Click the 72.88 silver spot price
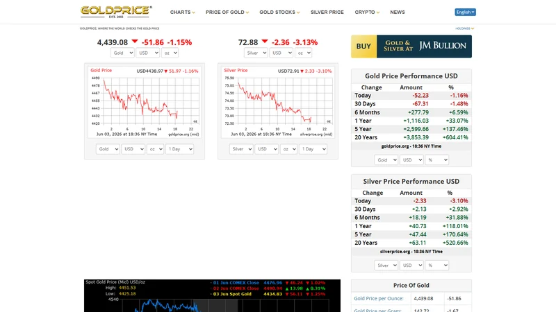 pos(248,42)
